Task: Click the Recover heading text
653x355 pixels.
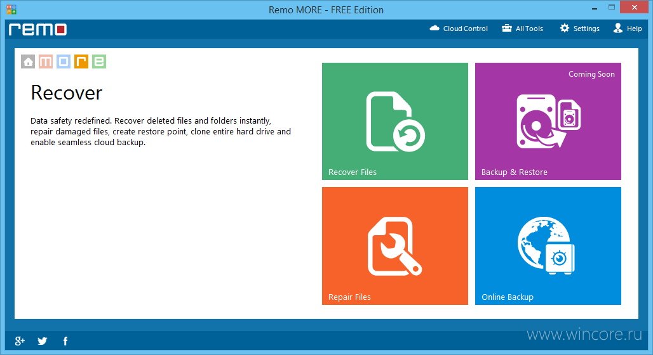Action: [67, 93]
